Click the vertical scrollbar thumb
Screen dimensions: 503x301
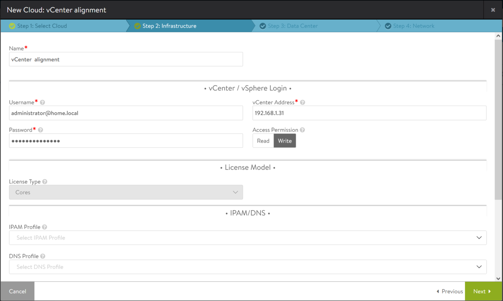(x=498, y=119)
